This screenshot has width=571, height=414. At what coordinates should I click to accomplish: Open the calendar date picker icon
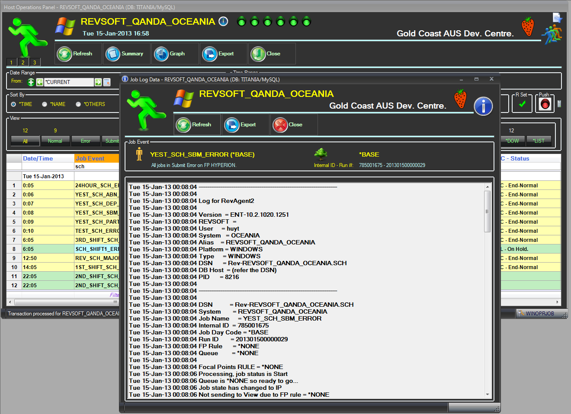107,82
